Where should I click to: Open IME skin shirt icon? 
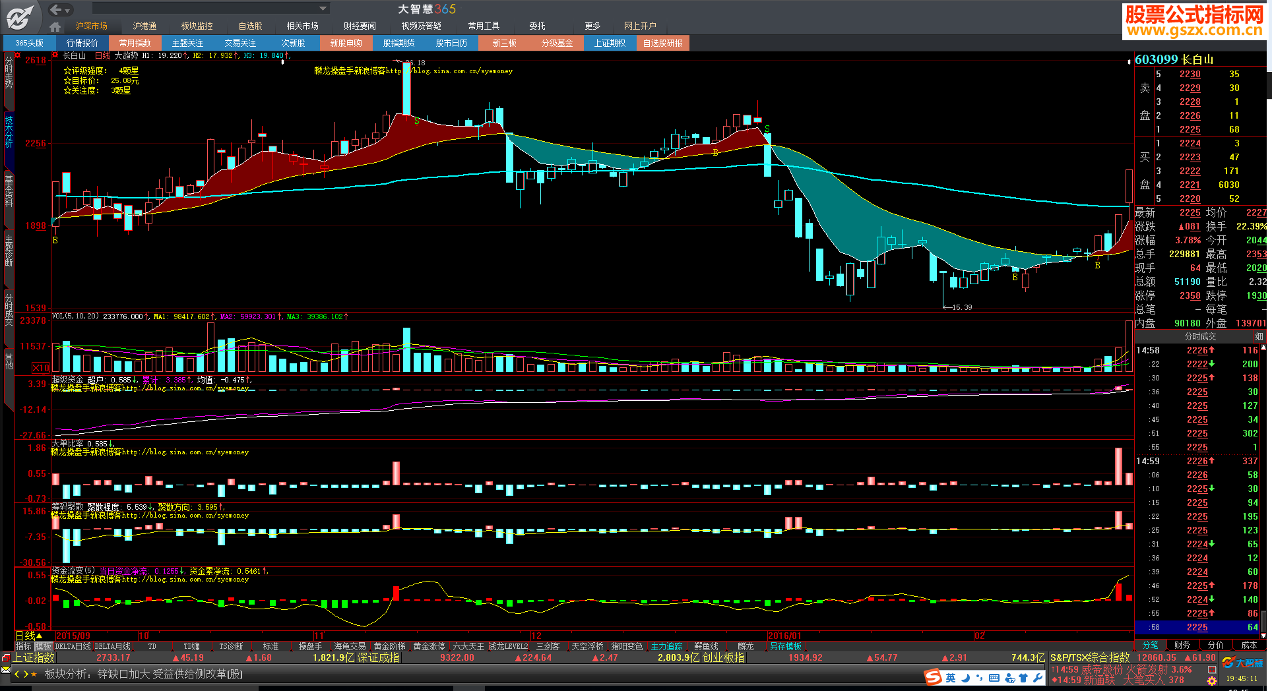pyautogui.click(x=1023, y=678)
